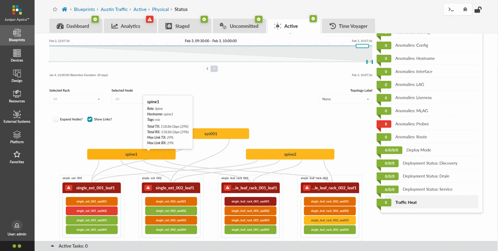Open the Design sidebar section
This screenshot has width=498, height=251.
[17, 76]
